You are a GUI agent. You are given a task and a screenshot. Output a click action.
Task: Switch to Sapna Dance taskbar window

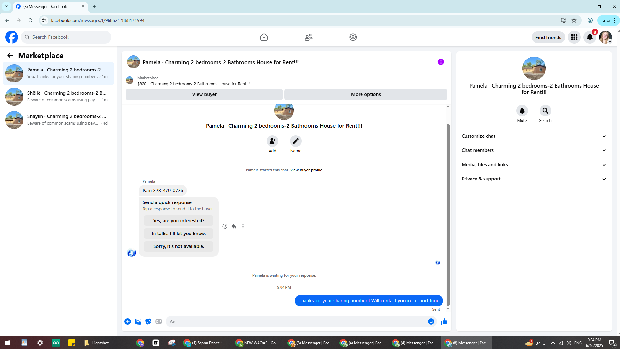tap(206, 343)
